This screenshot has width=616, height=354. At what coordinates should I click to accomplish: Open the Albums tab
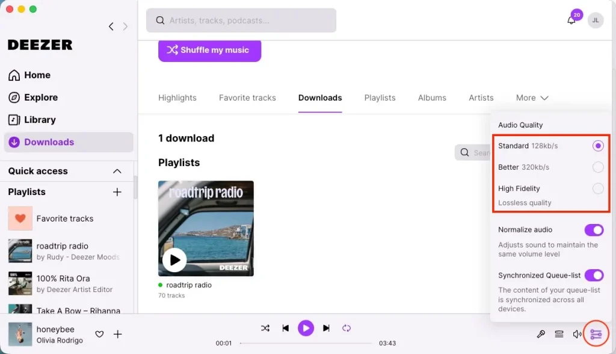pos(432,98)
